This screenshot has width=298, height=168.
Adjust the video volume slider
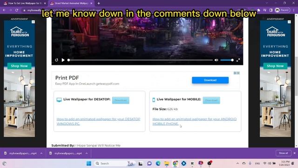point(227,60)
